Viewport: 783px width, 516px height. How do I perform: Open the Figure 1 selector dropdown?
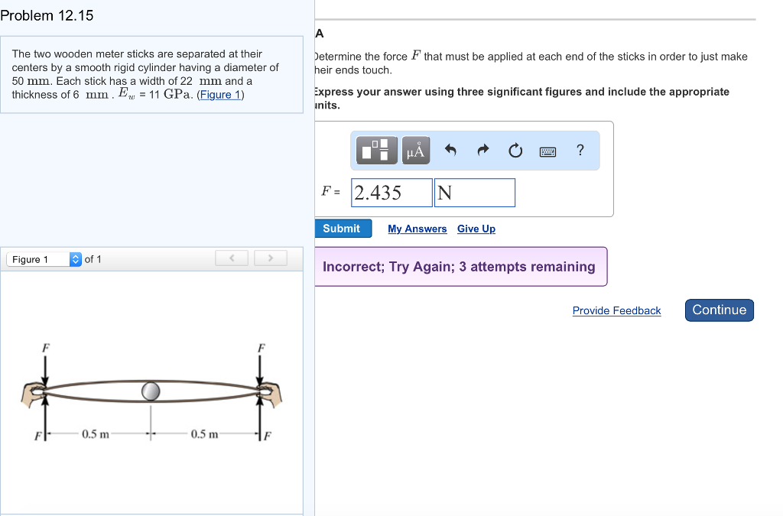point(44,259)
